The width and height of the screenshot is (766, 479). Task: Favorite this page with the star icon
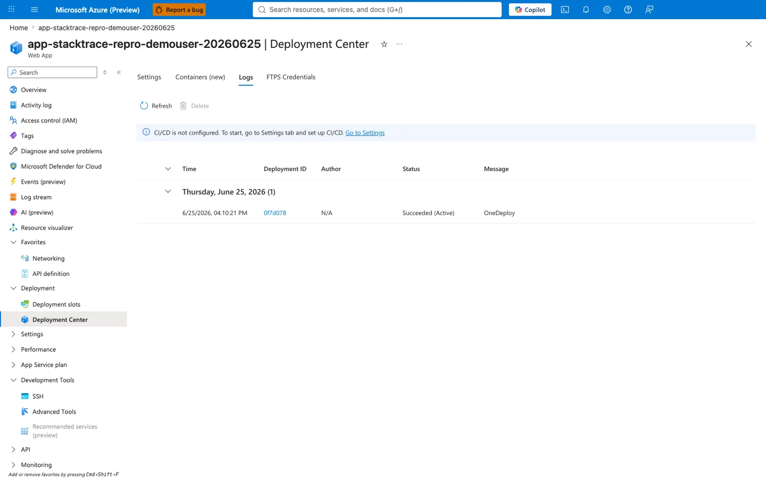[384, 44]
